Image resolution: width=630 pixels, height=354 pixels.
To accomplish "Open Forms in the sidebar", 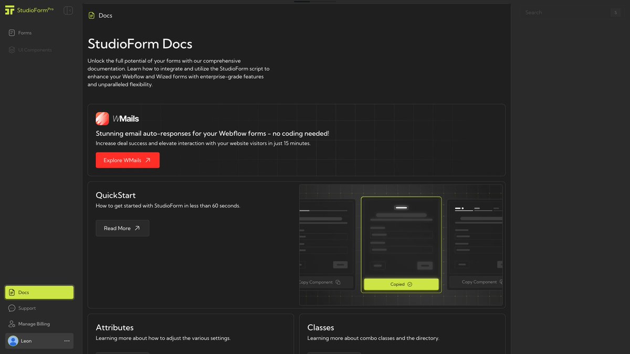I will click(x=39, y=33).
